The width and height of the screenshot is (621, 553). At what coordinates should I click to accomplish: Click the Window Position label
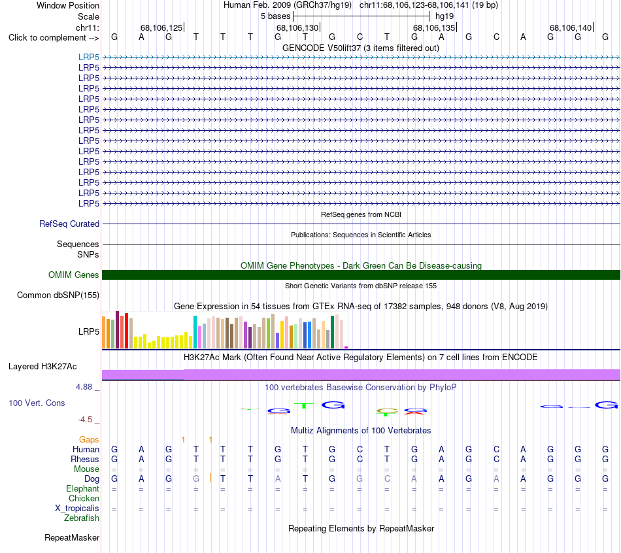(68, 5)
